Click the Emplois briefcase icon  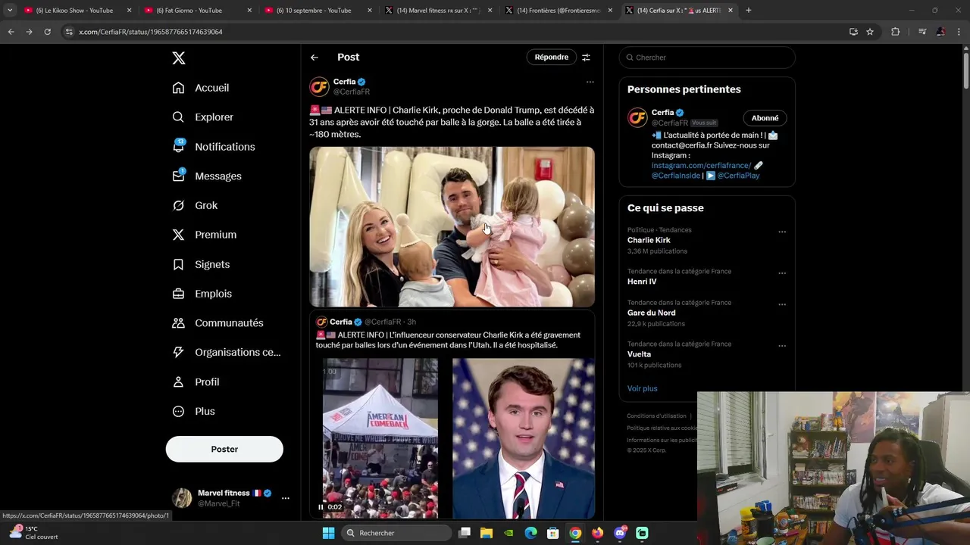178,294
